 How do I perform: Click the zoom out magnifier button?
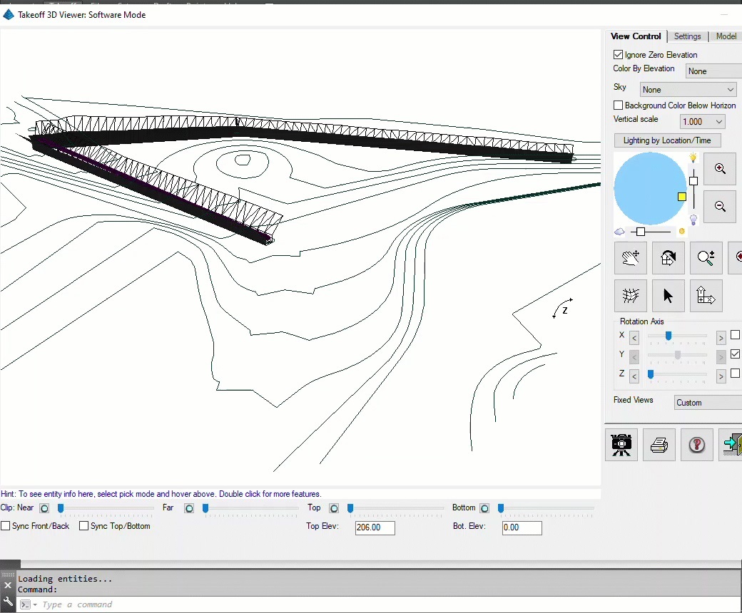coord(720,207)
